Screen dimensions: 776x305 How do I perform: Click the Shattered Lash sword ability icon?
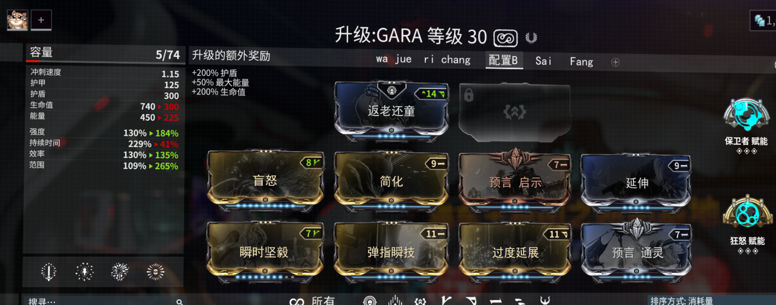point(48,272)
